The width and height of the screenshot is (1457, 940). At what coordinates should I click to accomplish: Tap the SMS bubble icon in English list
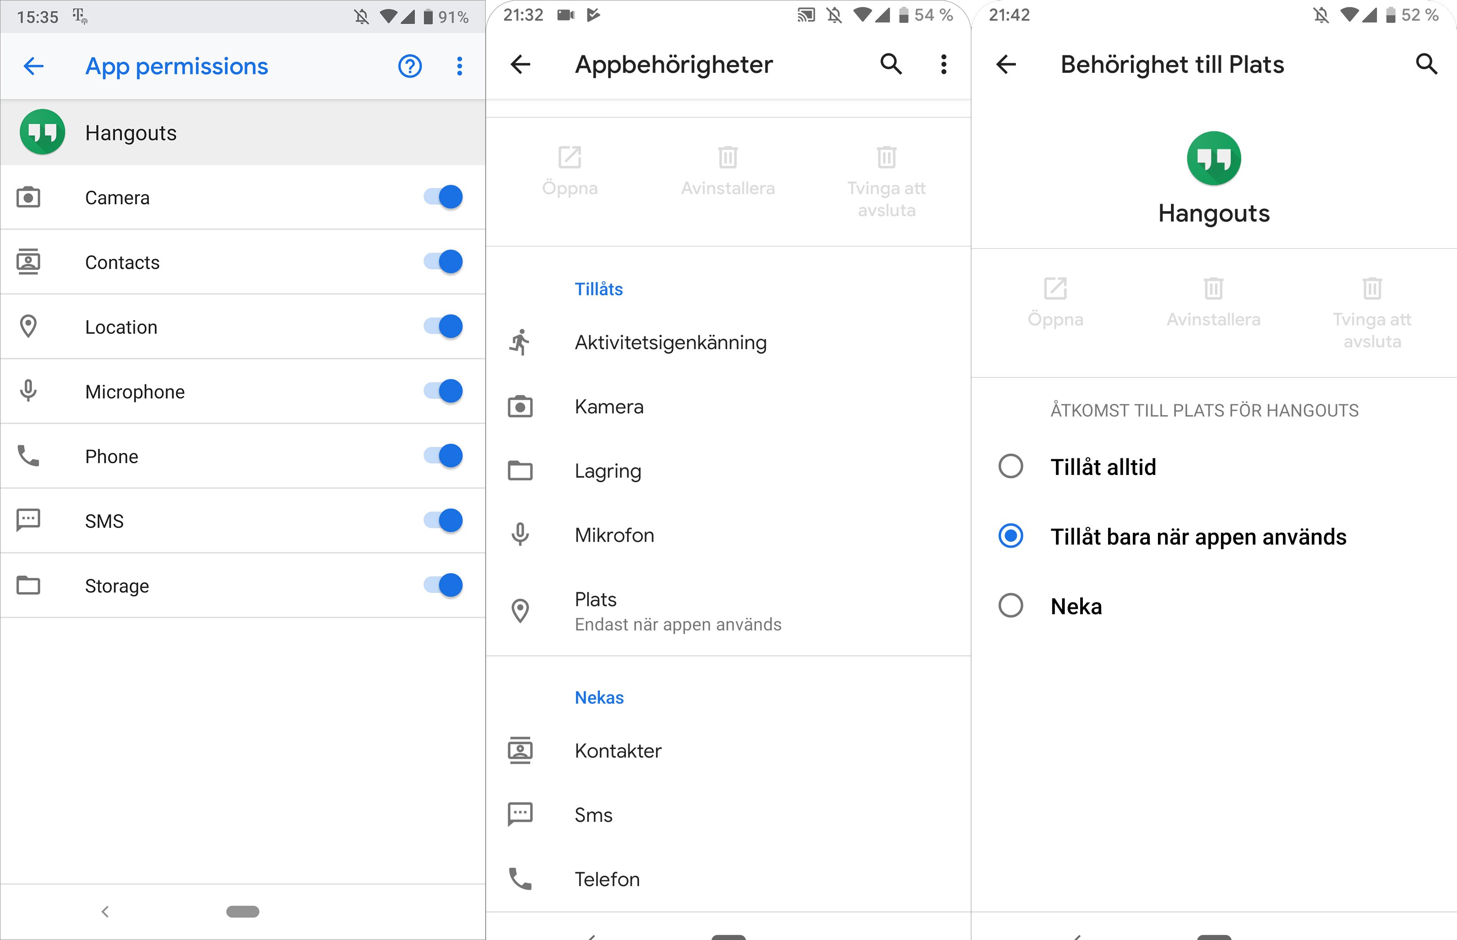pos(28,521)
